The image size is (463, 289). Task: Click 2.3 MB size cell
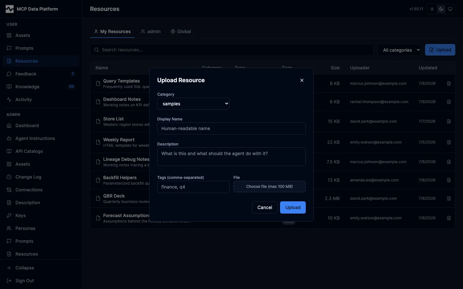click(332, 198)
